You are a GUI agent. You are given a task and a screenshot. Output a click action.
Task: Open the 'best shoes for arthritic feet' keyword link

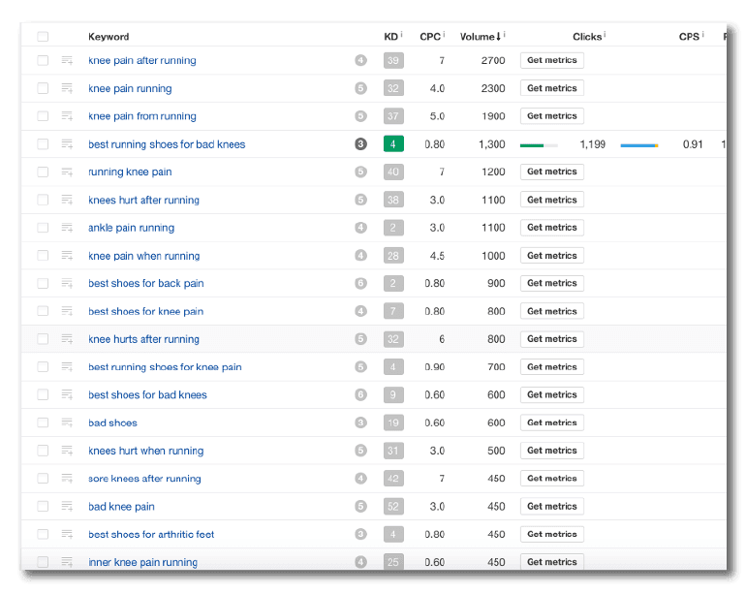click(x=151, y=535)
